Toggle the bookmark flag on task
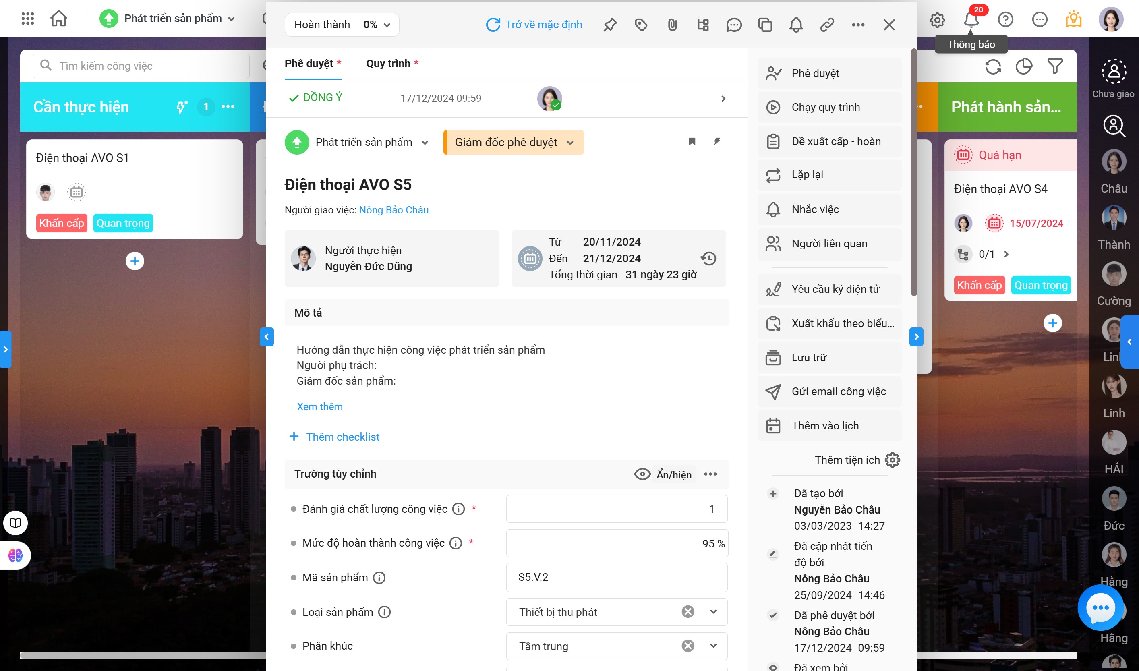 pos(692,141)
